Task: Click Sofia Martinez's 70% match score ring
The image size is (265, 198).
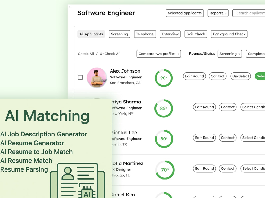Action: [x=165, y=170]
